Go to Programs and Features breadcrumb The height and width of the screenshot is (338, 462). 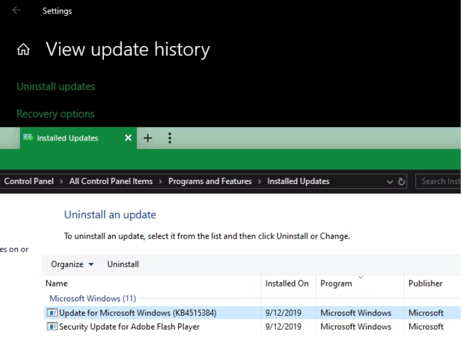coord(209,181)
